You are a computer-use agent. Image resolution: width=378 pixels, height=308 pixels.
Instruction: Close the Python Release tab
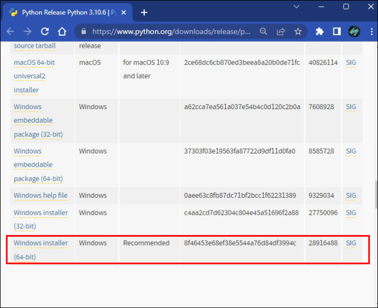click(x=123, y=13)
